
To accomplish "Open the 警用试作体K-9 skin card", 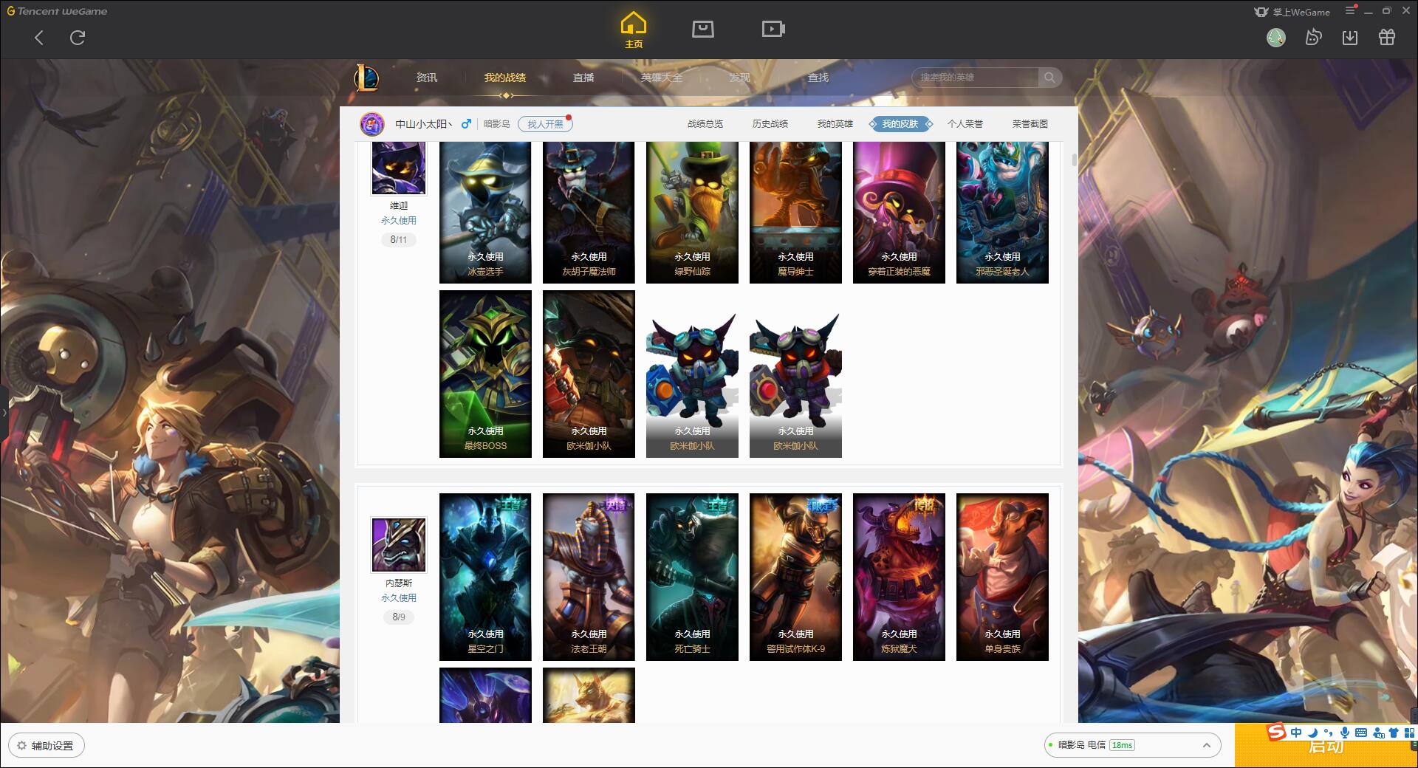I will pyautogui.click(x=795, y=577).
